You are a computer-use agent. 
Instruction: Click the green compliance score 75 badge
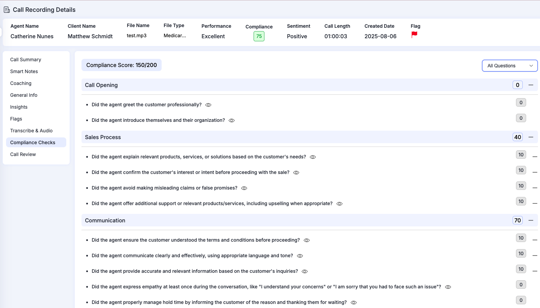[x=259, y=36]
